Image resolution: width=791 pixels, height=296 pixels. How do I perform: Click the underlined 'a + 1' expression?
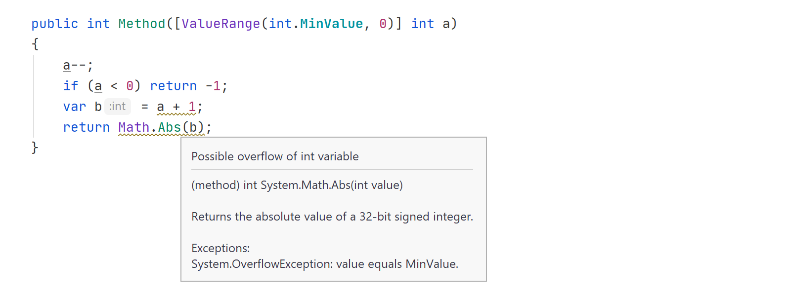(176, 107)
